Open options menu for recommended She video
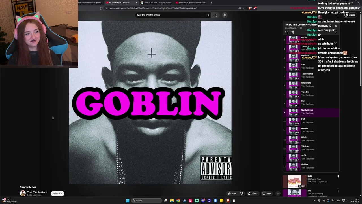The image size is (362, 204). click(338, 191)
